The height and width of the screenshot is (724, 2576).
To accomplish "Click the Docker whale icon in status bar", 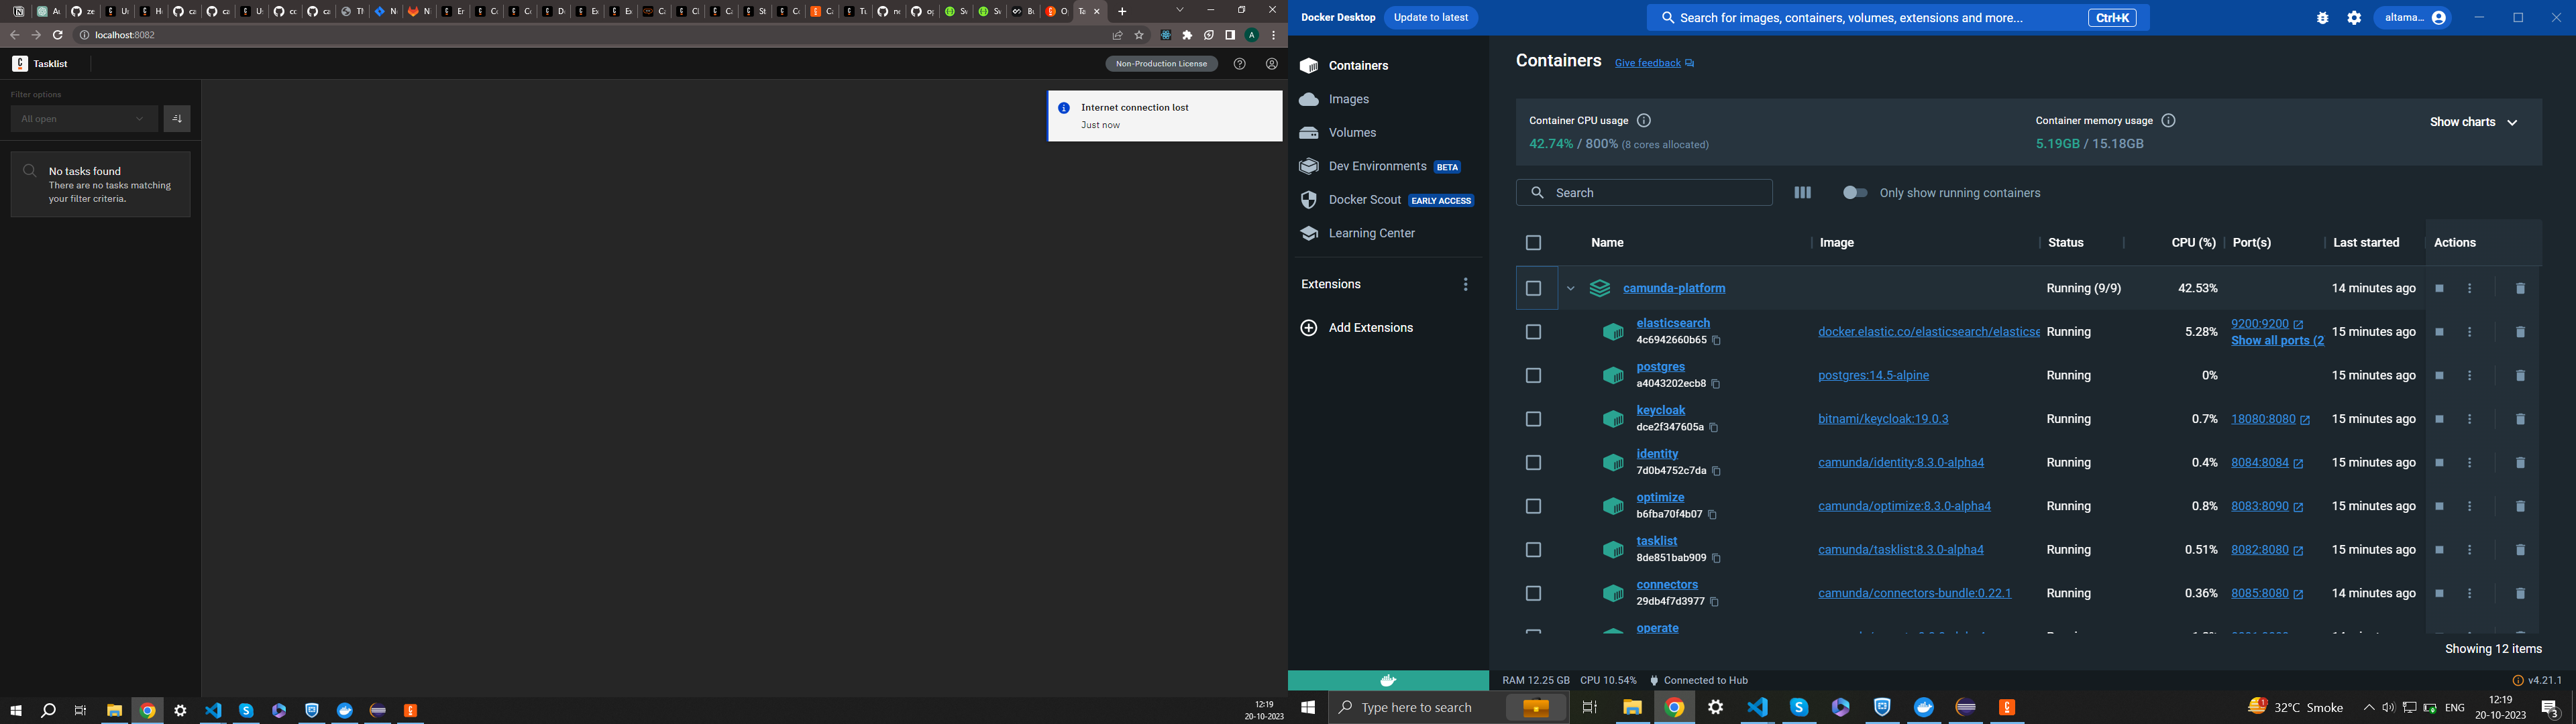I will [1388, 680].
